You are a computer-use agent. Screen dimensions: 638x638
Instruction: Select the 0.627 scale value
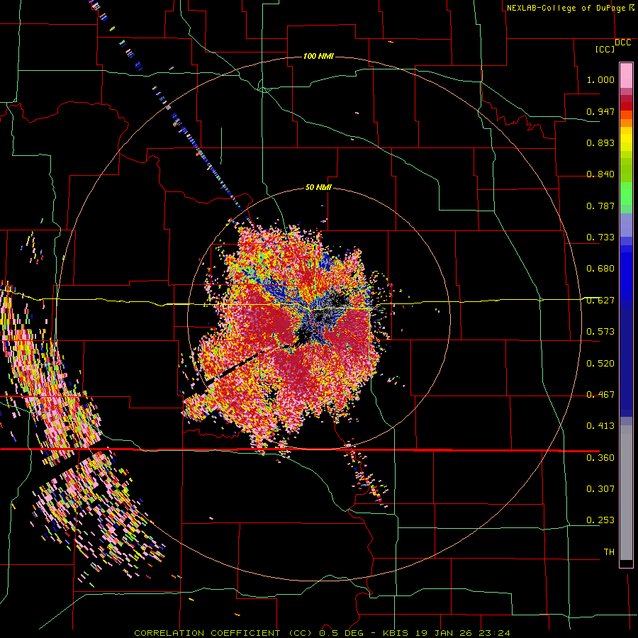(x=600, y=301)
